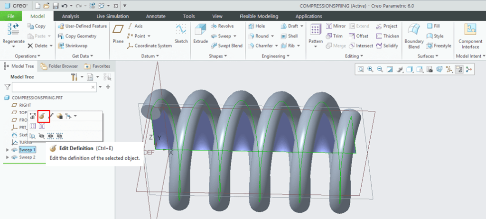Click the Plane datum tool
This screenshot has width=486, height=219.
point(118,34)
